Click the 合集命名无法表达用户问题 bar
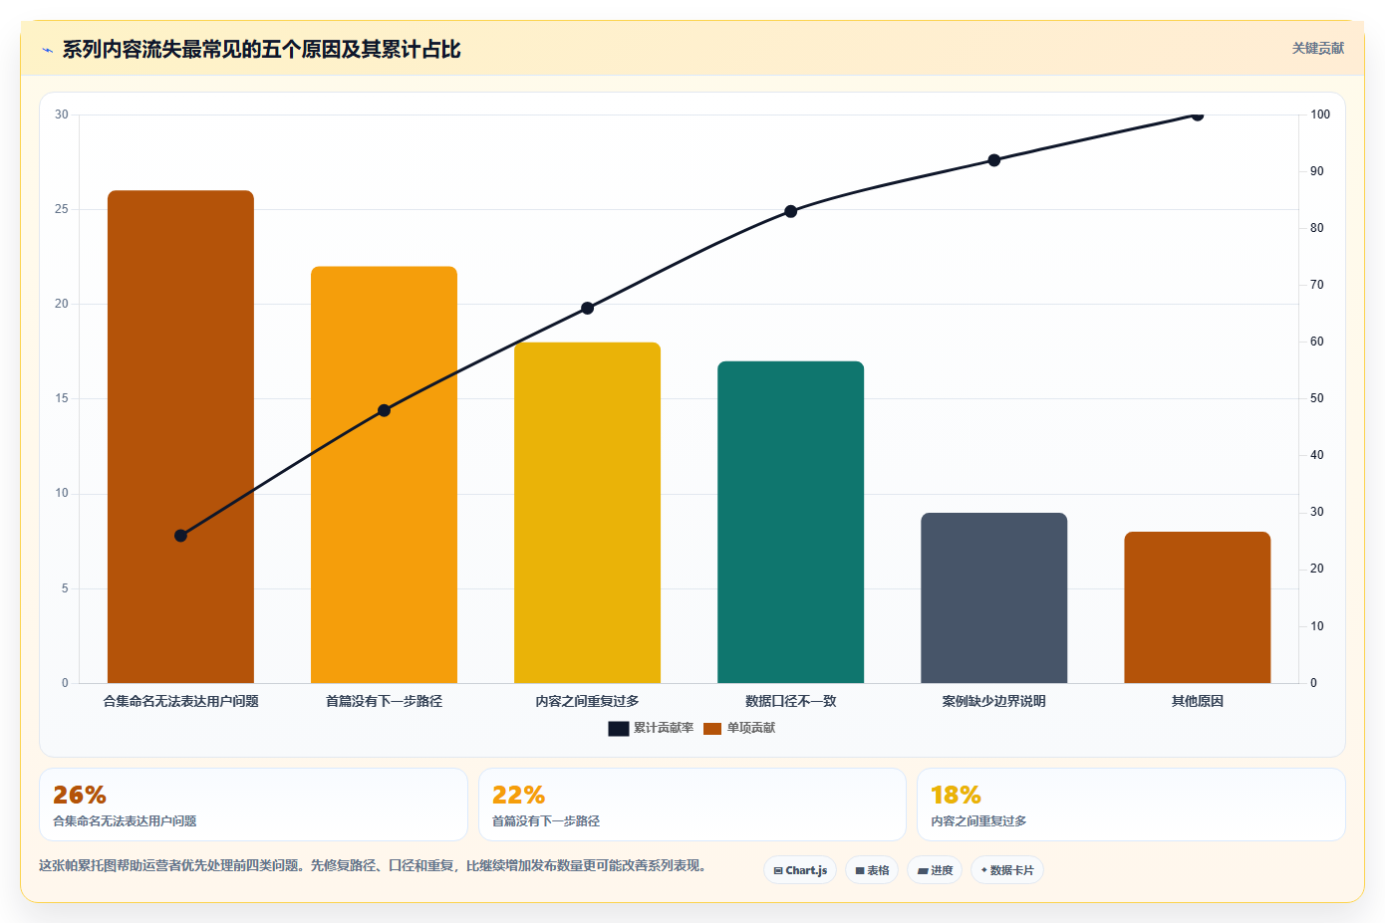The image size is (1385, 923). 180,436
